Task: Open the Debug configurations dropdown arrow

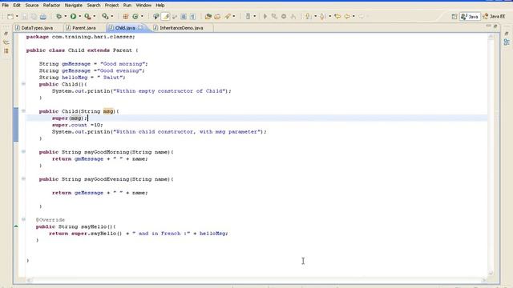Action: coord(65,16)
